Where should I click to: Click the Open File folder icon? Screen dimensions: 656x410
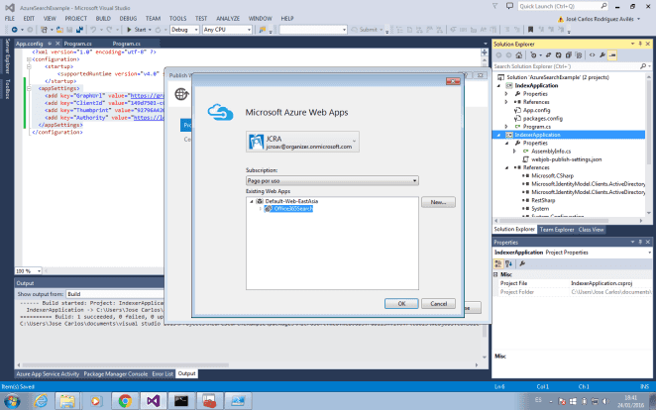pos(59,30)
